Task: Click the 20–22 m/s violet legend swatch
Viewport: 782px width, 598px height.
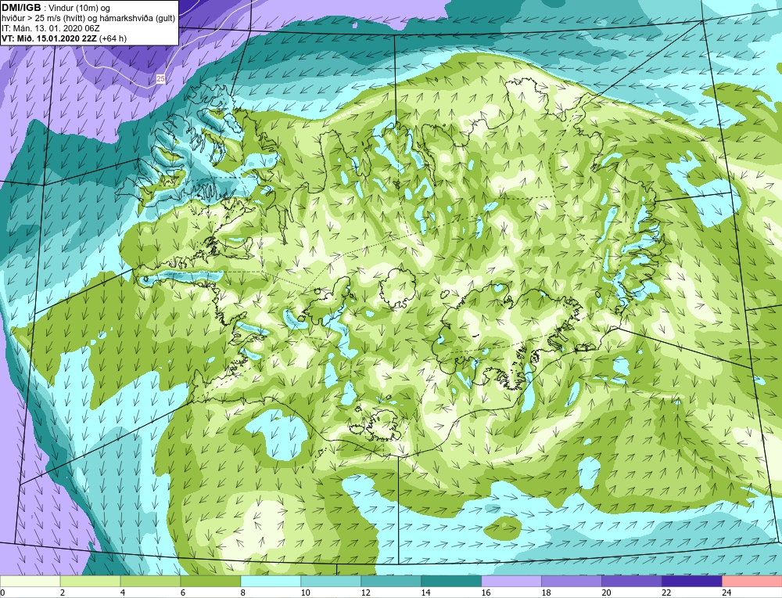Action: (631, 582)
